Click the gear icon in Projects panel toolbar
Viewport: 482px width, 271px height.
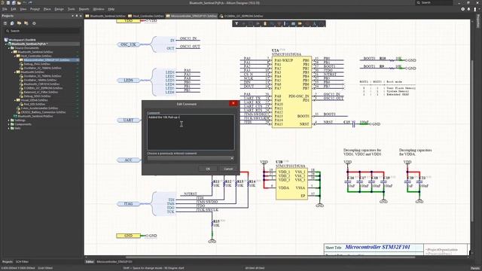tap(34, 23)
